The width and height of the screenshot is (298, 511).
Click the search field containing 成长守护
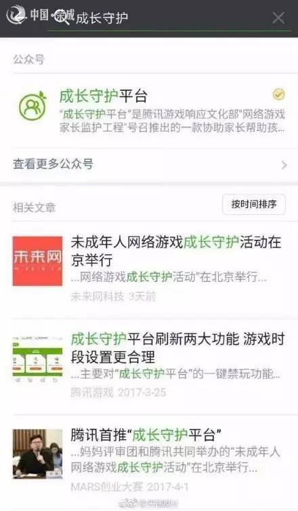[x=169, y=18]
